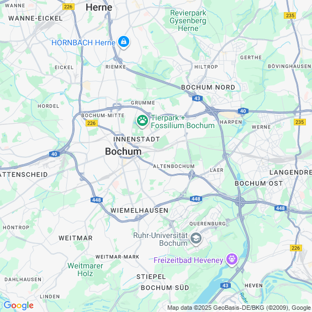Click the A40 highway shield near Harpen
This screenshot has height=312, width=312.
point(243,111)
